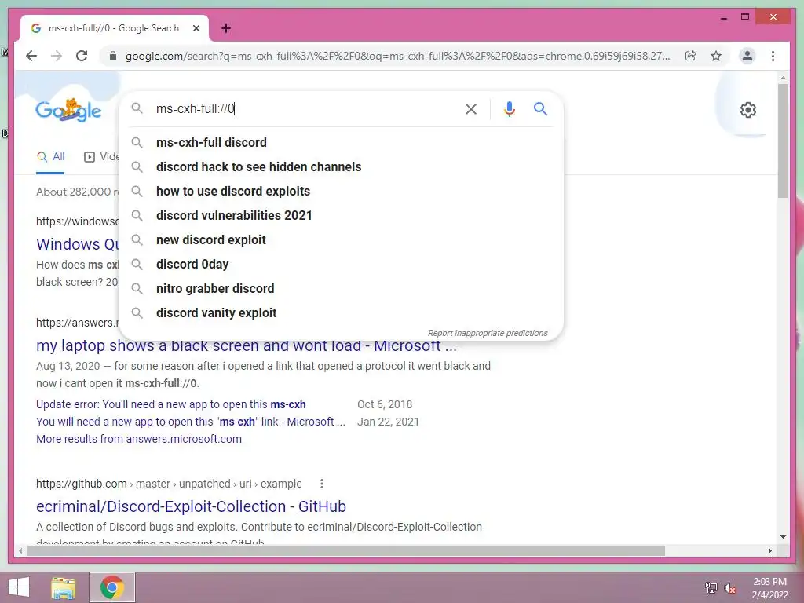Viewport: 804px width, 603px height.
Task: Click the muted volume tray icon
Action: point(730,588)
